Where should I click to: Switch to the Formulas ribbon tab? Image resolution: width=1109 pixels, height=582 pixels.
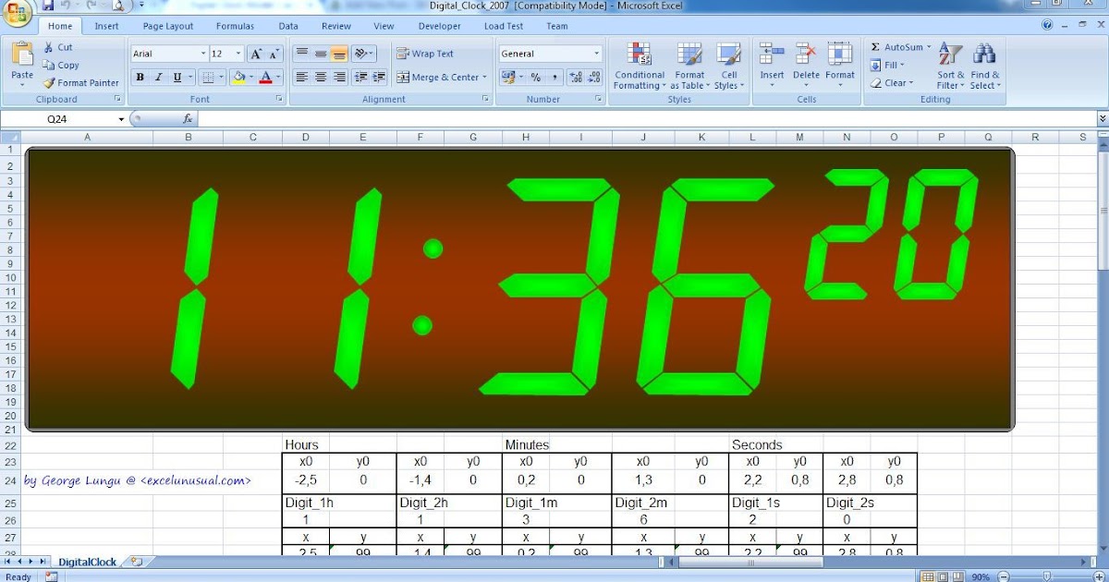click(235, 26)
